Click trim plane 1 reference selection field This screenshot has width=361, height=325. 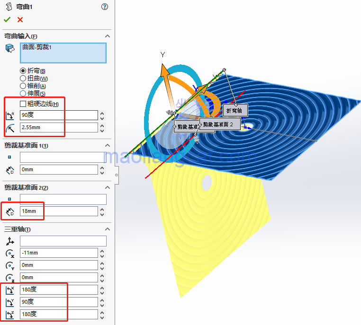pos(63,158)
